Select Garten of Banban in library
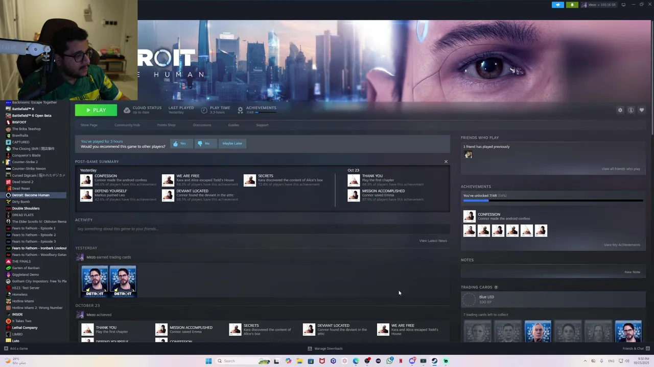 26,268
